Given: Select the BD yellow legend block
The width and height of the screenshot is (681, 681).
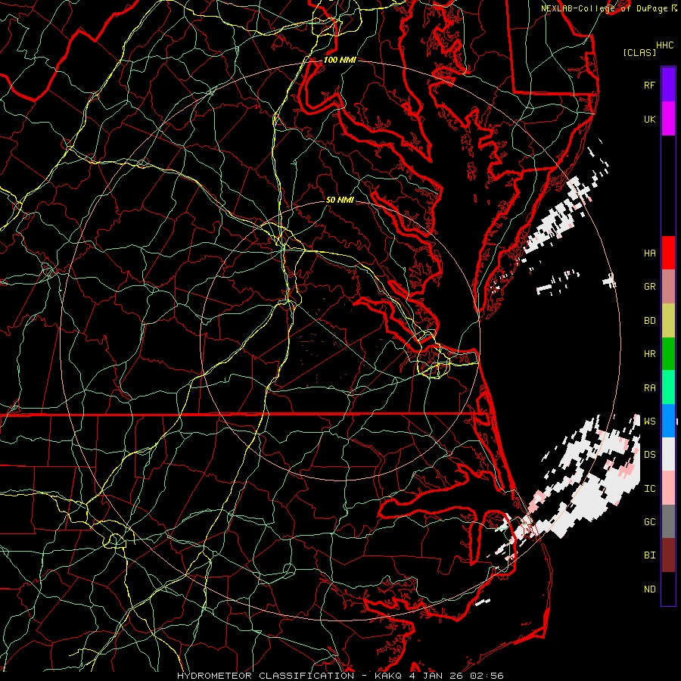Looking at the screenshot, I should [668, 320].
